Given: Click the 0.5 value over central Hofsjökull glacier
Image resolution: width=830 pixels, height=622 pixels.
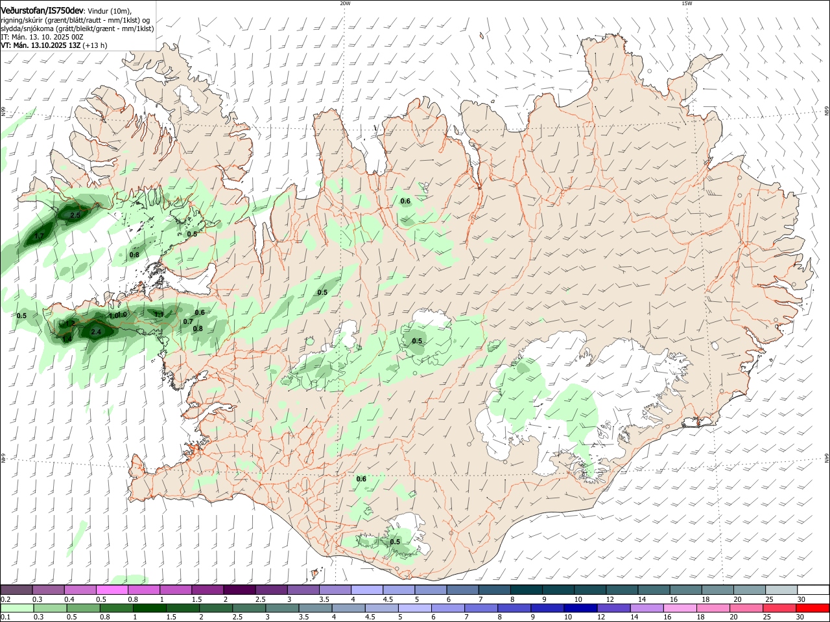Looking at the screenshot, I should coord(417,341).
